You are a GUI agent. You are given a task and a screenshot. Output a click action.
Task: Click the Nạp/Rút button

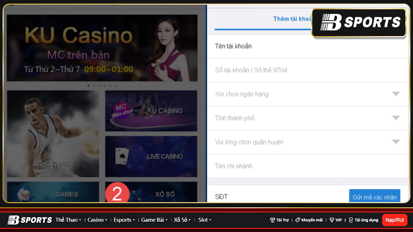point(394,220)
